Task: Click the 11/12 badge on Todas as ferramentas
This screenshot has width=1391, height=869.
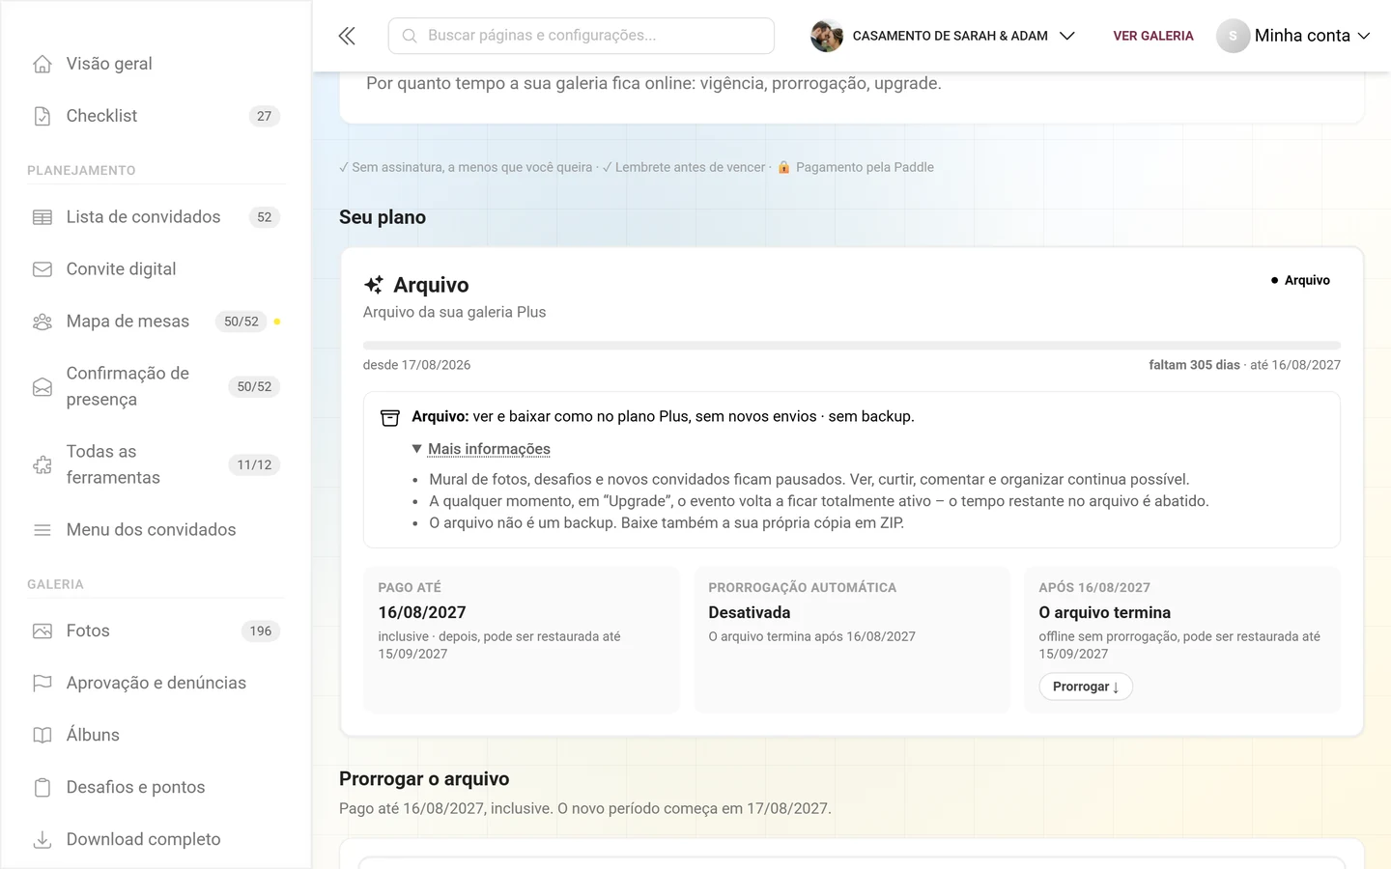Action: coord(255,465)
